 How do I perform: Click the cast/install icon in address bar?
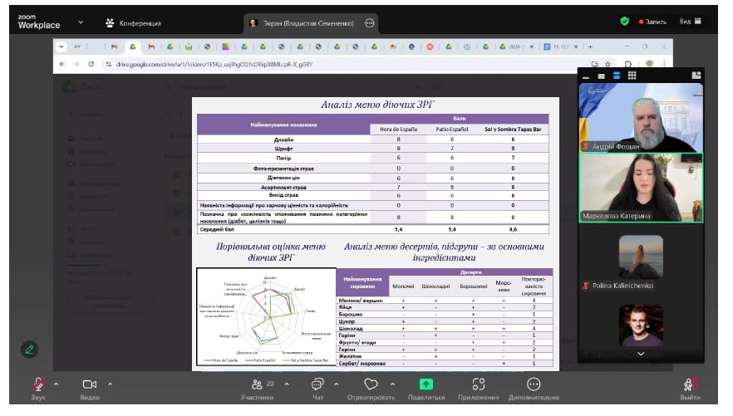click(x=595, y=64)
